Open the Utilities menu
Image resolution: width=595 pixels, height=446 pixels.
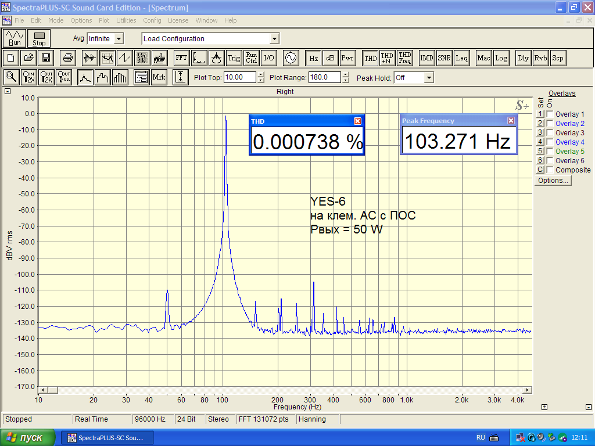click(x=126, y=20)
